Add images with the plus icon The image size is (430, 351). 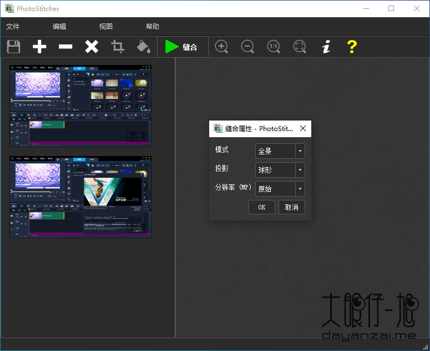tap(39, 47)
